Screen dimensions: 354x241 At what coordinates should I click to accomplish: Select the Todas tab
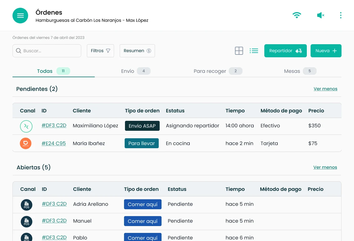pos(53,71)
